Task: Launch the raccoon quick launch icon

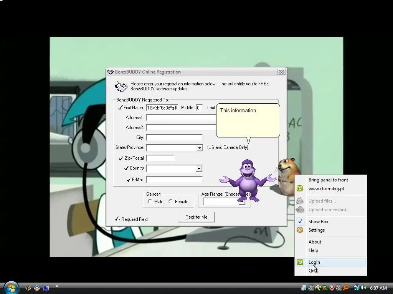Action: (28, 288)
